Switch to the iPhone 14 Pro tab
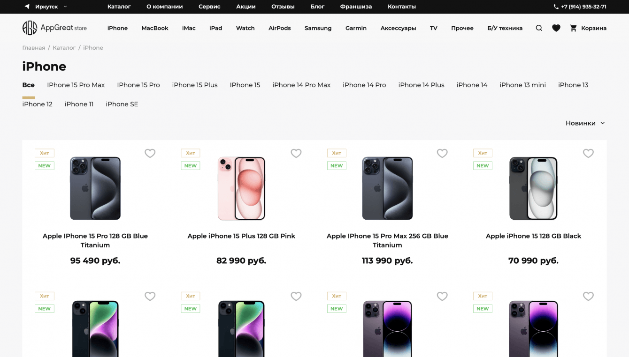This screenshot has height=357, width=629. tap(364, 85)
